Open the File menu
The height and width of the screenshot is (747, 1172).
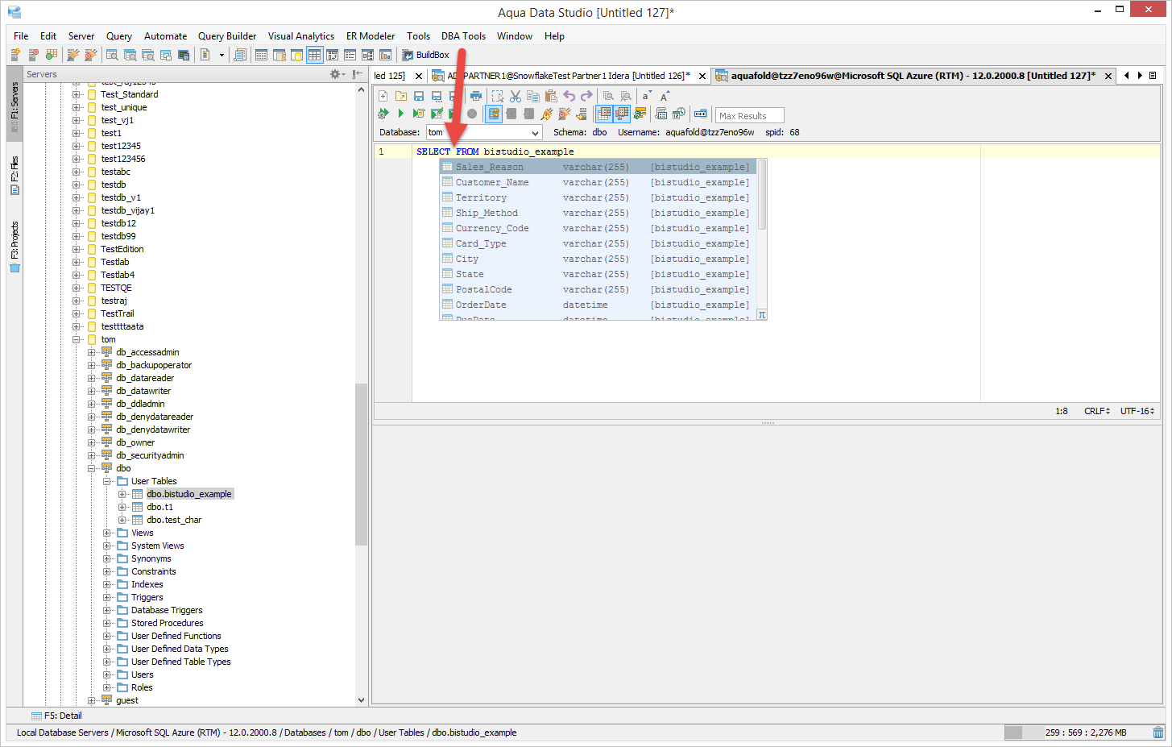(x=21, y=36)
